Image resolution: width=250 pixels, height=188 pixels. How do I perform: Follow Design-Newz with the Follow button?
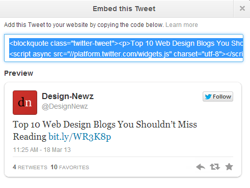point(218,97)
